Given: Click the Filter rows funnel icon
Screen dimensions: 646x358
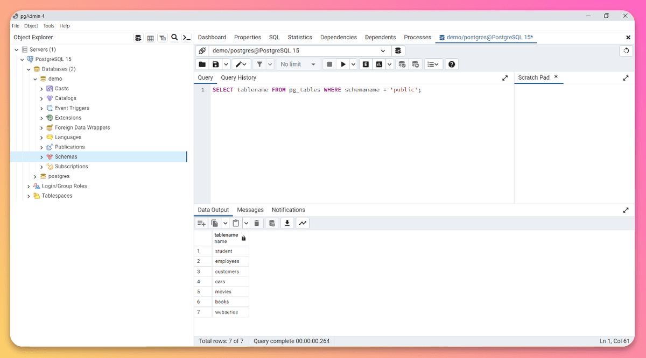Looking at the screenshot, I should 259,65.
